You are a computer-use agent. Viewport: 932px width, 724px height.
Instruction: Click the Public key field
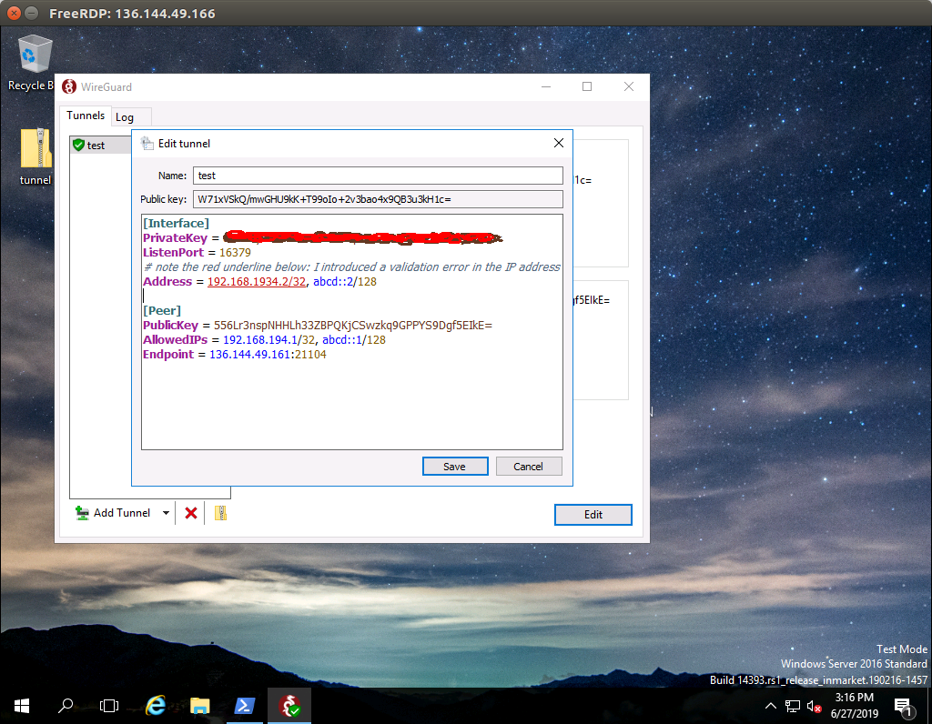(378, 199)
